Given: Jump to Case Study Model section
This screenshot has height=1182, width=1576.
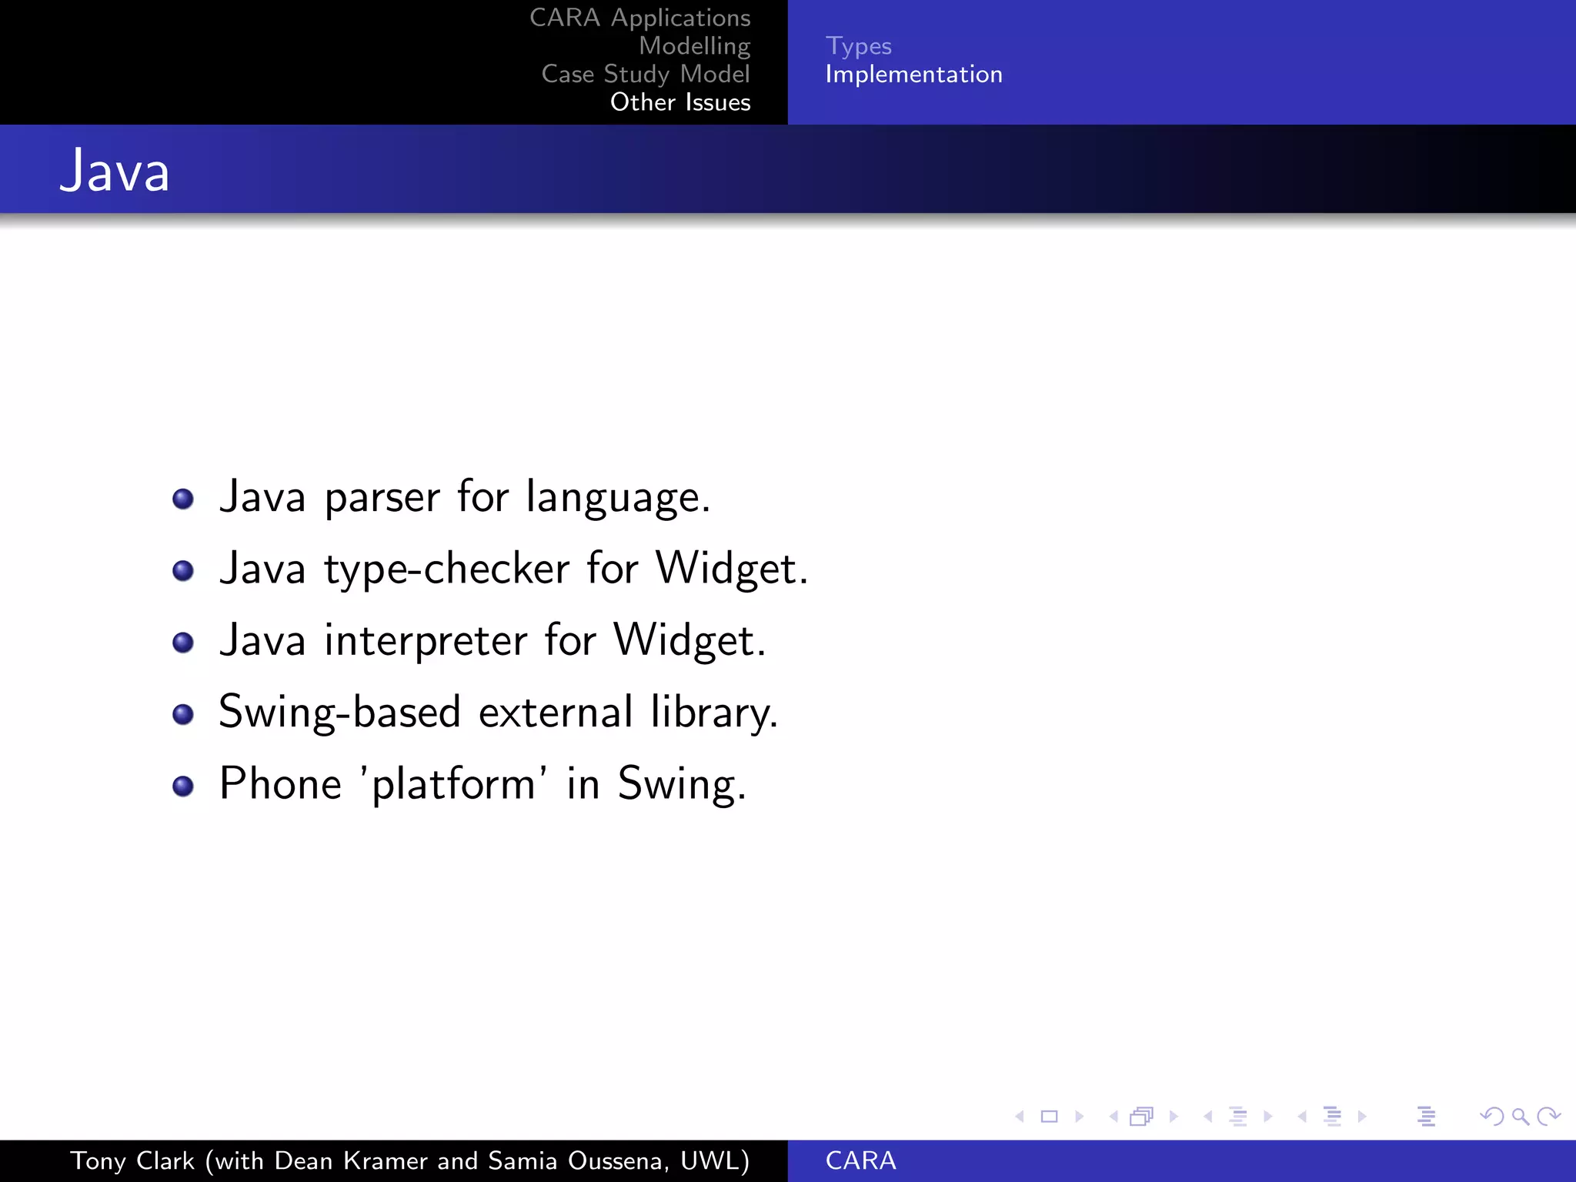Looking at the screenshot, I should [x=646, y=74].
